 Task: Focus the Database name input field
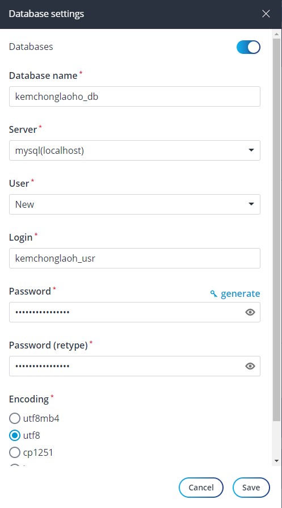[134, 96]
